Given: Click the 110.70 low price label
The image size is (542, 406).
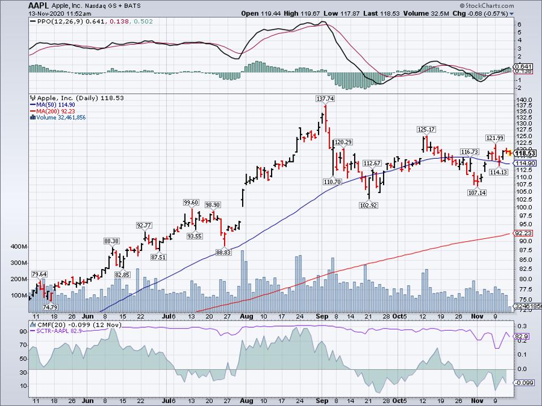Looking at the screenshot, I should pos(333,182).
